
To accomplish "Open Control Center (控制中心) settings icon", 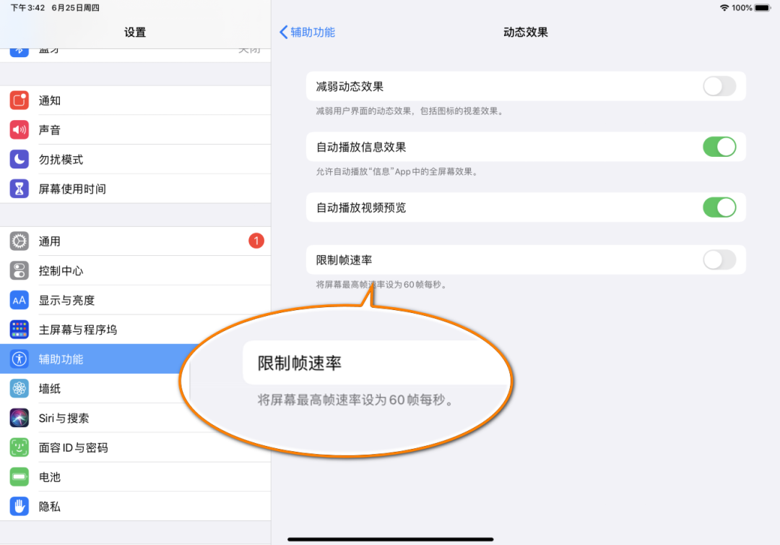I will pos(19,270).
